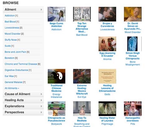Select Mood Disorder in the ailment list
Viewport: 147px width, 127px height.
click(13, 34)
